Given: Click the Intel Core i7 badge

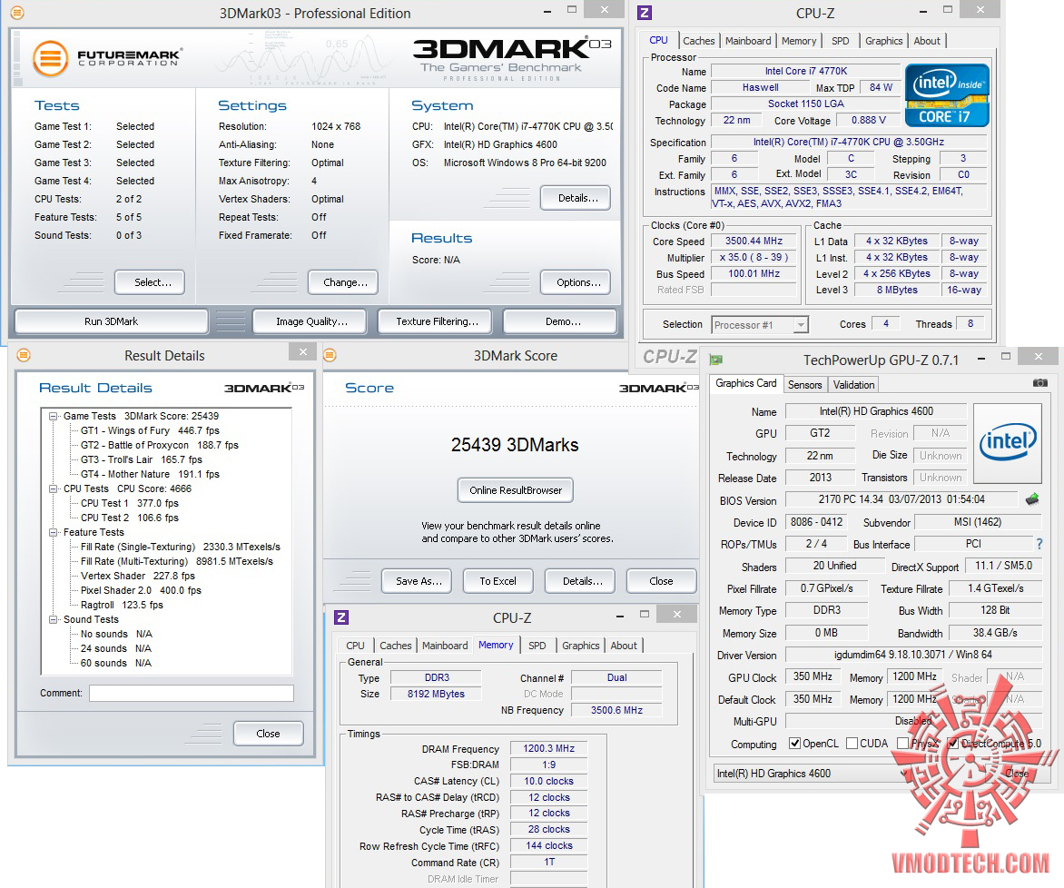Looking at the screenshot, I should 947,94.
